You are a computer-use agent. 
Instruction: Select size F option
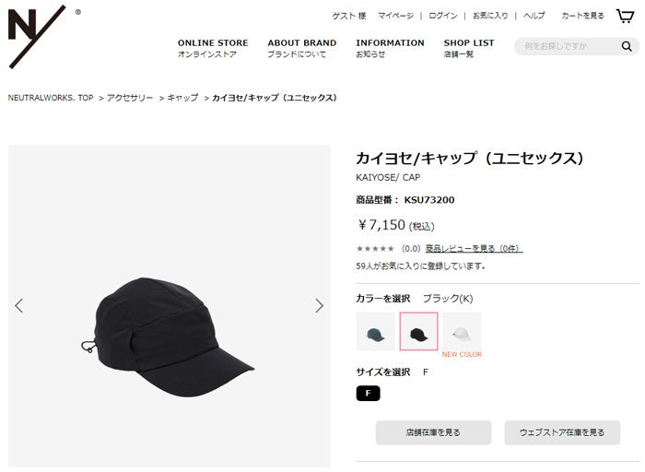point(369,394)
